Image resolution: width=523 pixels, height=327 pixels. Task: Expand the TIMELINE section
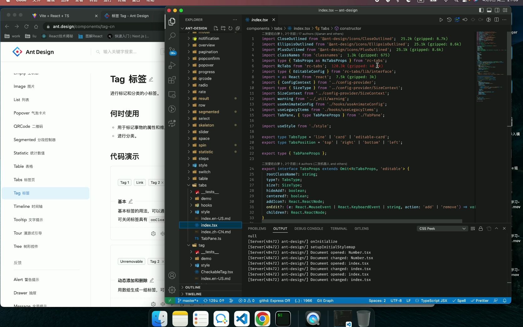click(210, 294)
